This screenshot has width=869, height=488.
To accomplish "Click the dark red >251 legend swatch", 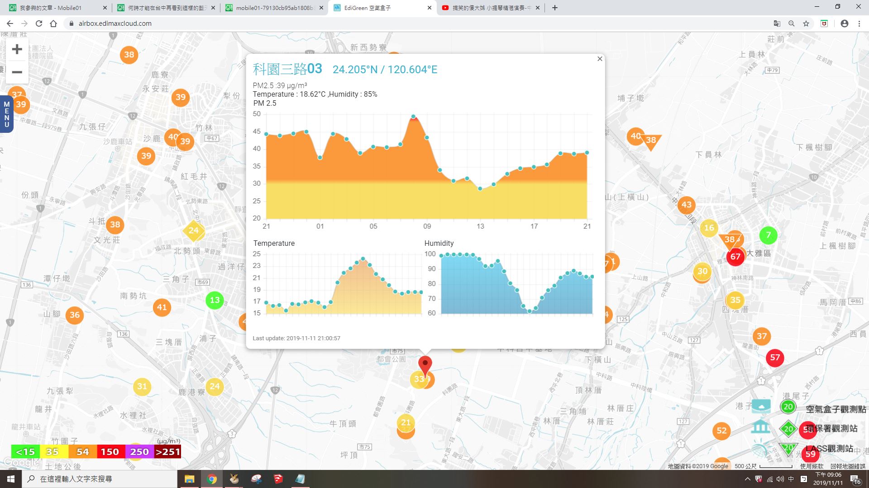I will coord(167,451).
